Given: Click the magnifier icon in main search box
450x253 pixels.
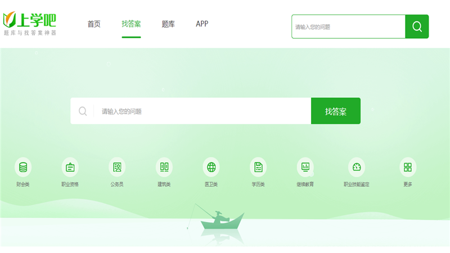Looking at the screenshot, I should [x=83, y=111].
